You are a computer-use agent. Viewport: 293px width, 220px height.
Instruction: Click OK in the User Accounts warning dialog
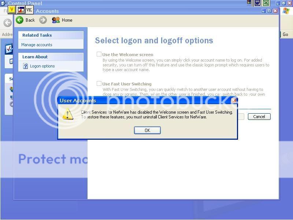147,131
